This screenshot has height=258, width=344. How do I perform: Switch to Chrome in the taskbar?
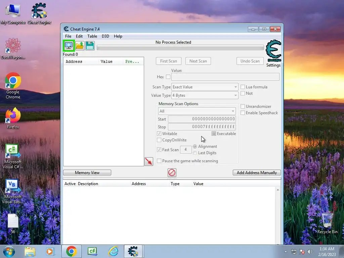[71, 251]
